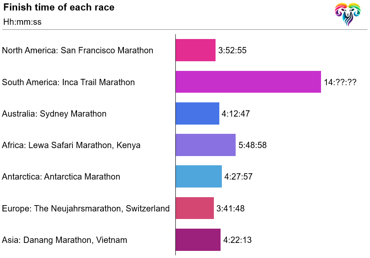Click the colorful ram logo icon
The height and width of the screenshot is (258, 370).
tap(347, 14)
